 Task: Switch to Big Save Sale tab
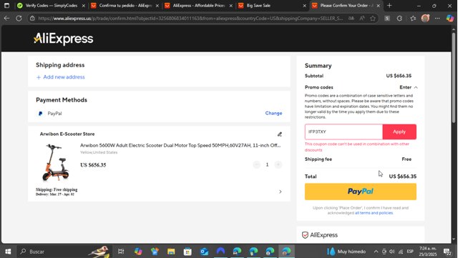click(x=272, y=6)
